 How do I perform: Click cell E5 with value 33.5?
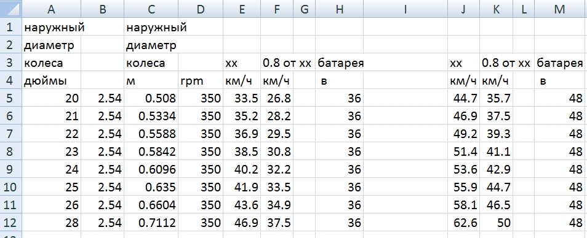242,98
